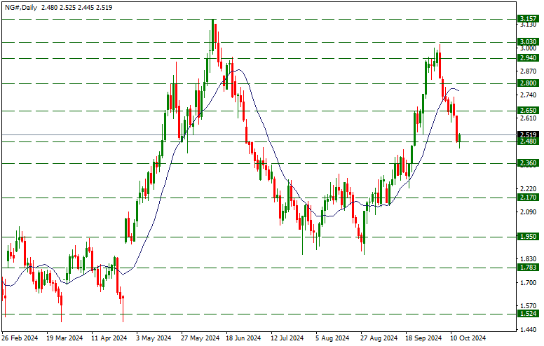
Task: Select the 2.360 price level label
Action: [x=528, y=162]
